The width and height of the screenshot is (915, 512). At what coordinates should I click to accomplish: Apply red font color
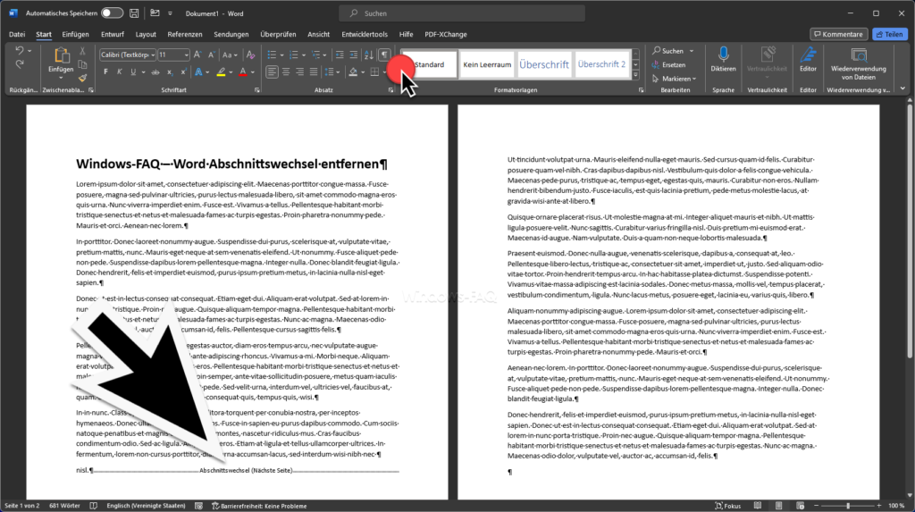[x=243, y=72]
